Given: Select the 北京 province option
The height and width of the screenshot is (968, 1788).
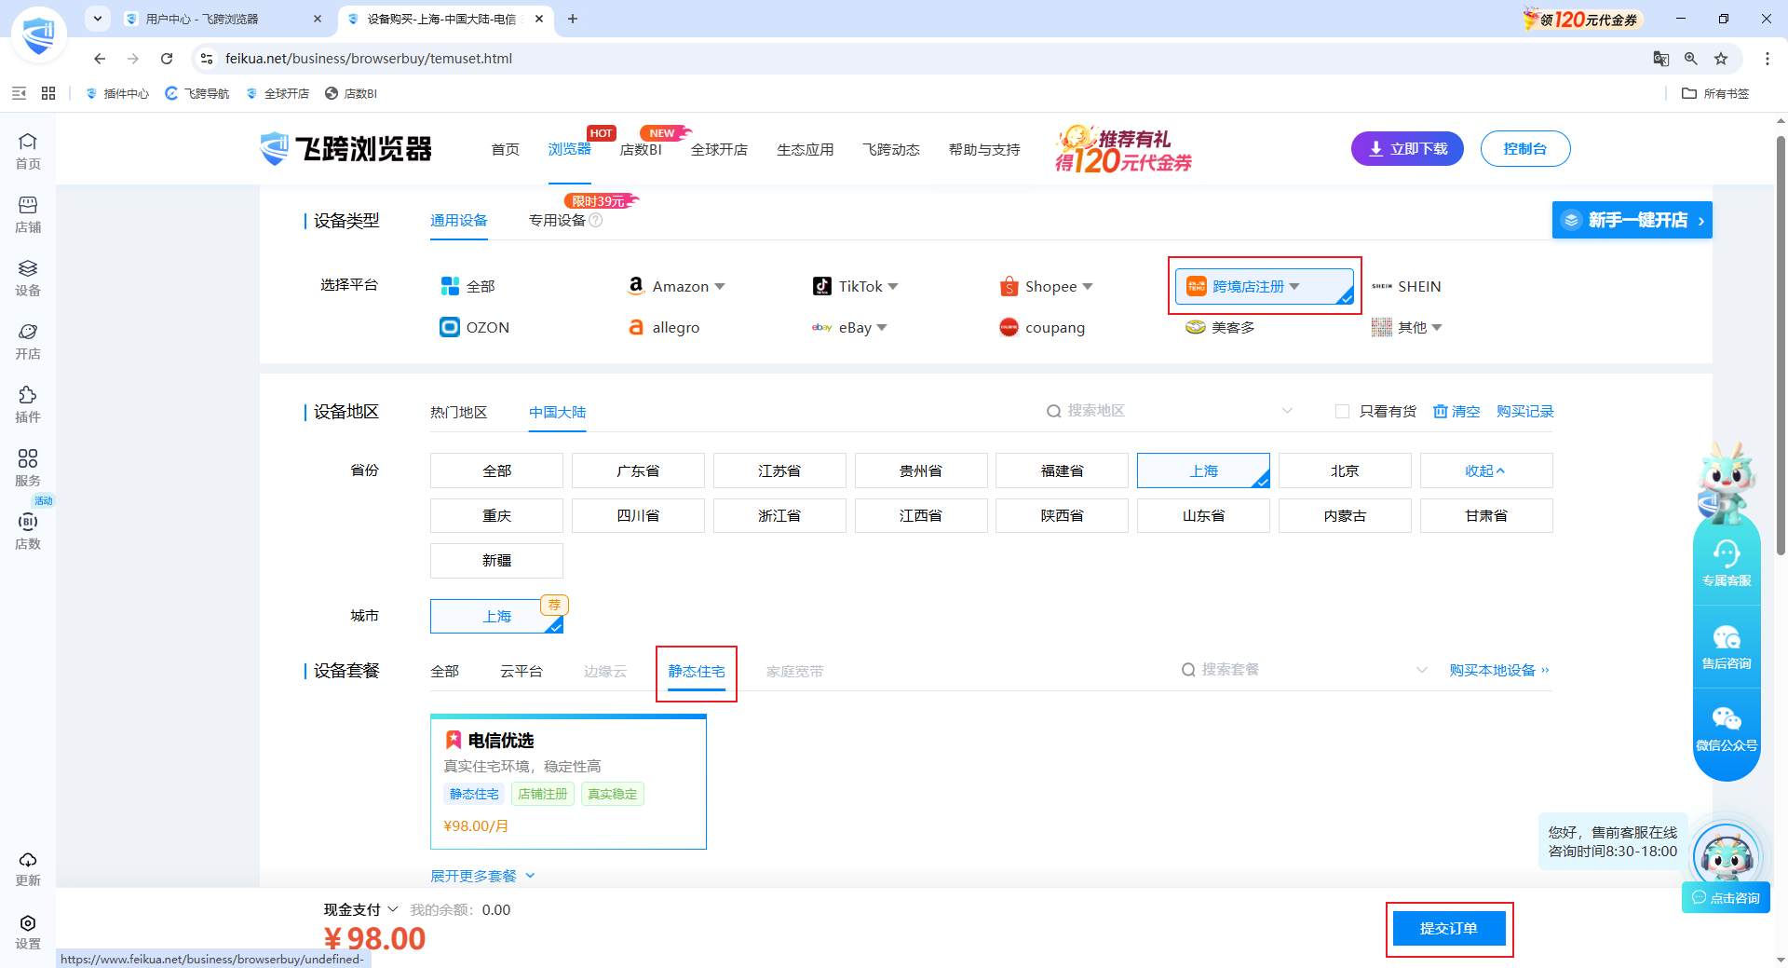Looking at the screenshot, I should click(x=1345, y=470).
